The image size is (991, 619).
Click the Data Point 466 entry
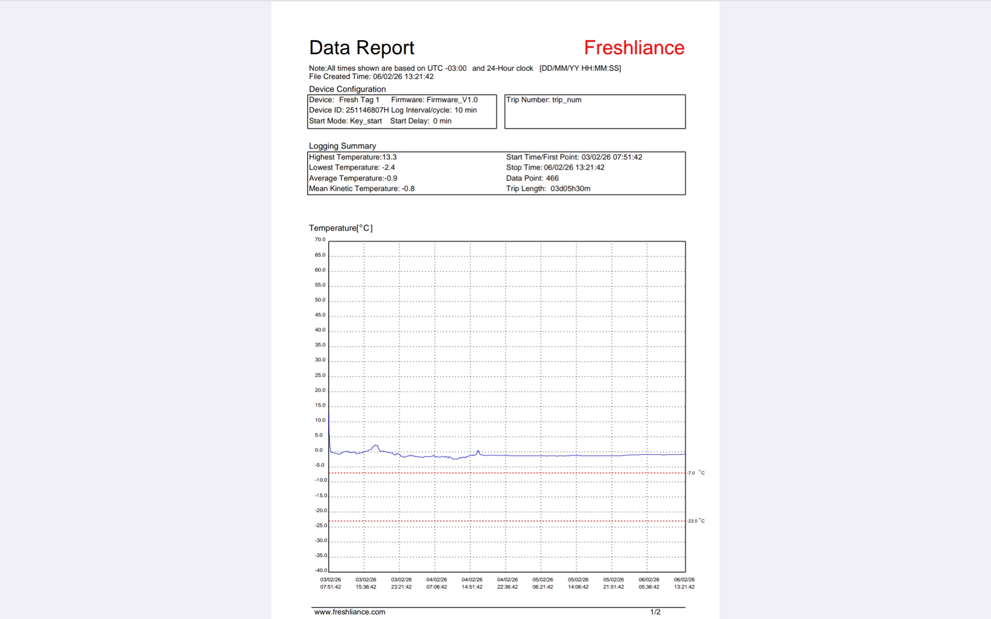tap(532, 178)
